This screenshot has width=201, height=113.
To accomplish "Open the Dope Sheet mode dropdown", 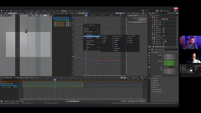I will click(9, 78).
